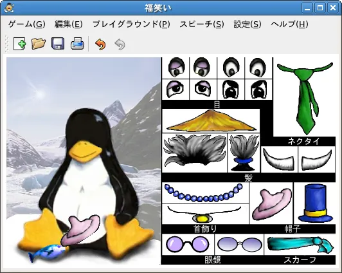Open a saved file with folder icon

[39, 44]
